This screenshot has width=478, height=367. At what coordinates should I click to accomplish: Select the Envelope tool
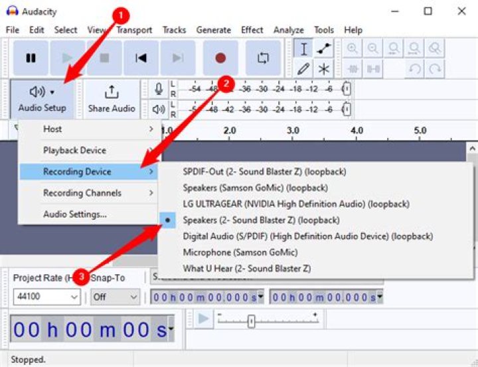(323, 48)
